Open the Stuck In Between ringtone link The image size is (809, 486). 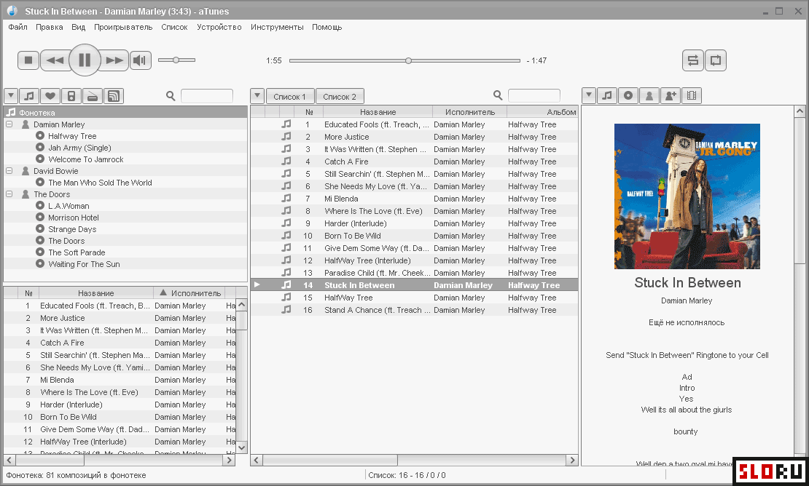[x=687, y=355]
